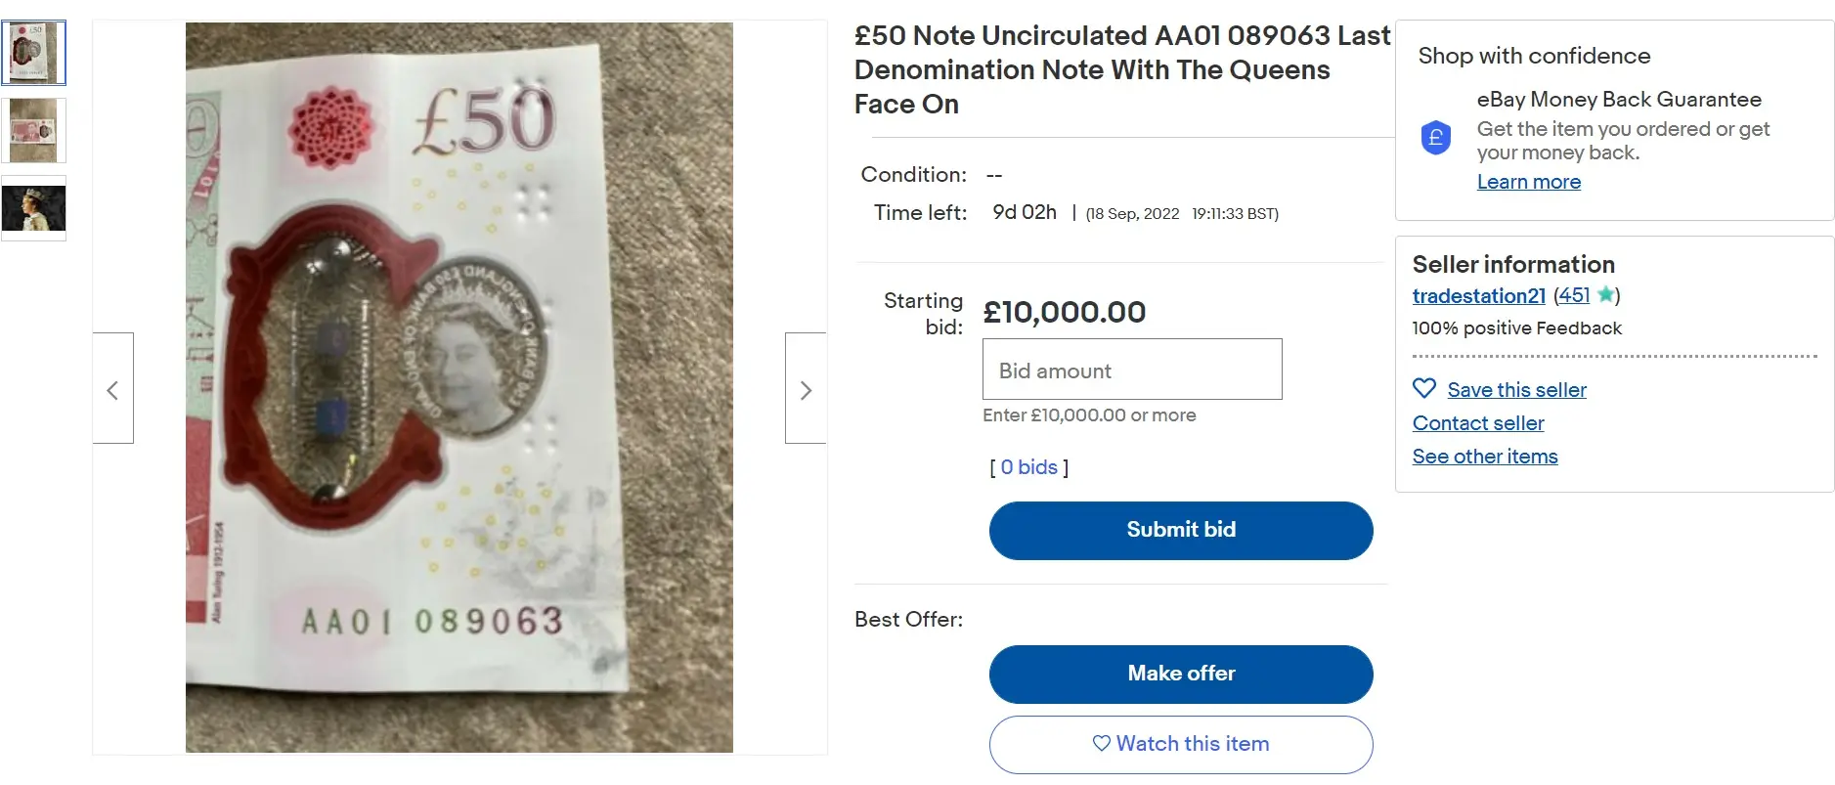This screenshot has width=1835, height=785.
Task: Select the second banknote thumbnail
Action: tap(34, 130)
